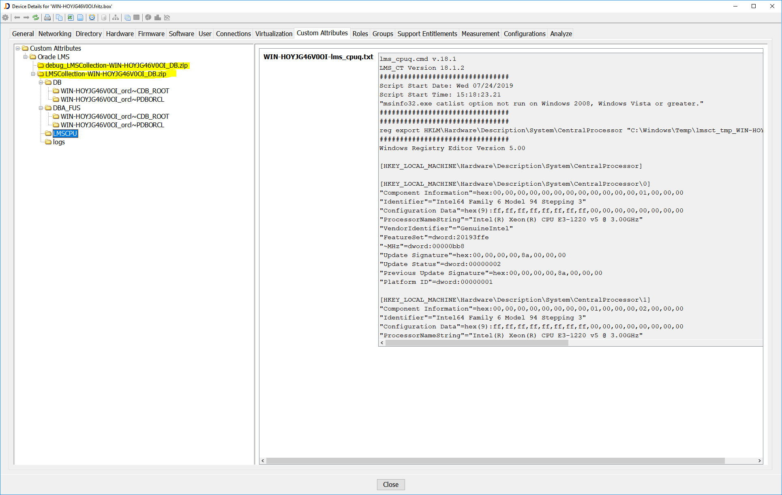
Task: Open the print dialog from the toolbar
Action: click(x=47, y=17)
